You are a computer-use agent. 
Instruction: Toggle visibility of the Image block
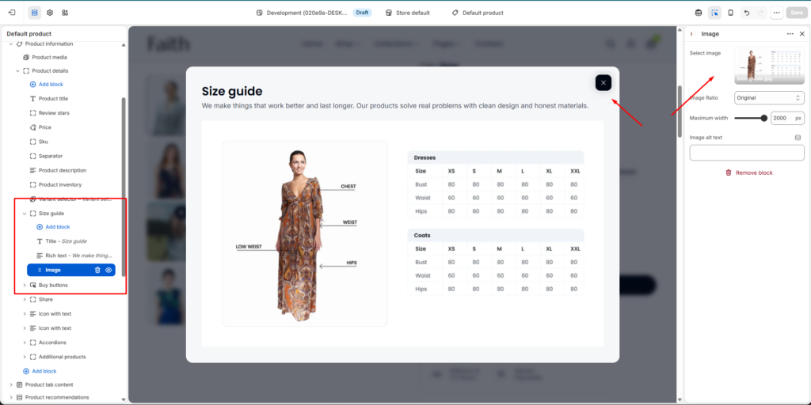tap(109, 270)
